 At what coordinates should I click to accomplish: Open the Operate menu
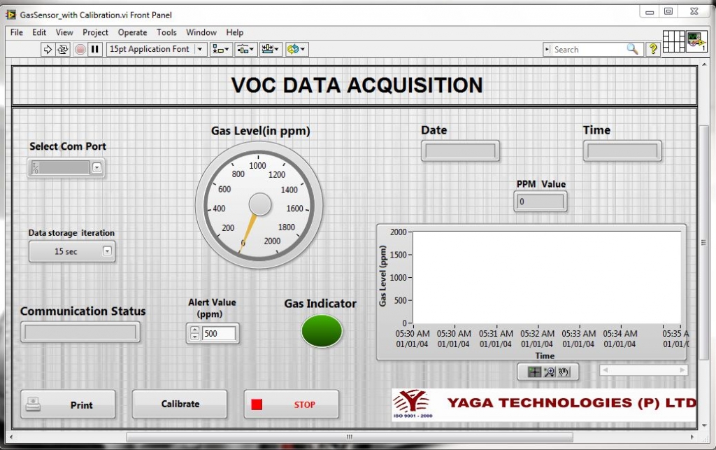click(x=132, y=32)
